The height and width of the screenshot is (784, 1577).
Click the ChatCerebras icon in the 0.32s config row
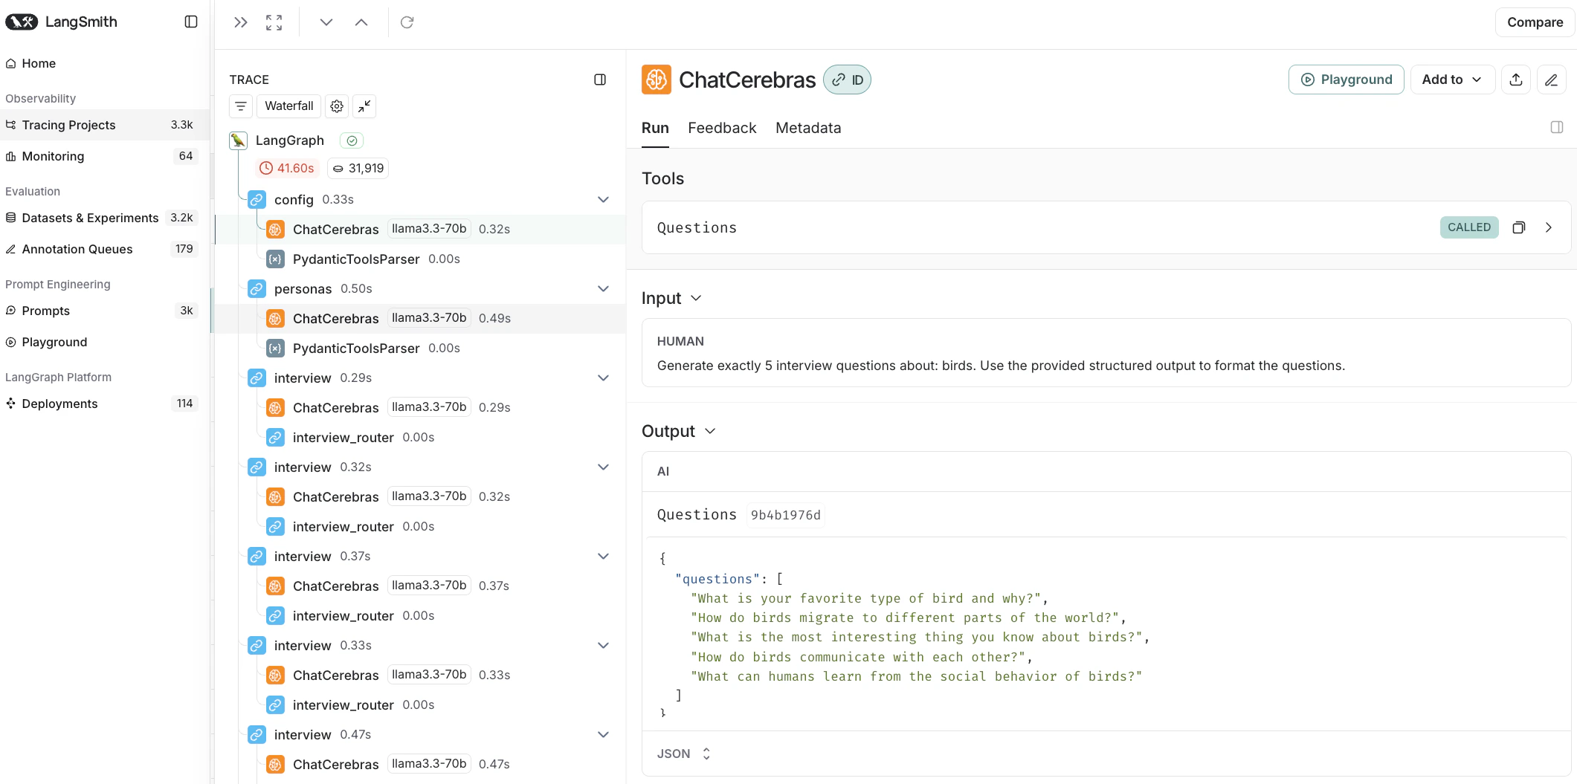[x=275, y=230]
